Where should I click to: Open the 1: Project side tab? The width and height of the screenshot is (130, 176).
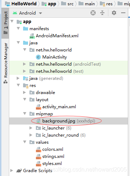pos(6,23)
